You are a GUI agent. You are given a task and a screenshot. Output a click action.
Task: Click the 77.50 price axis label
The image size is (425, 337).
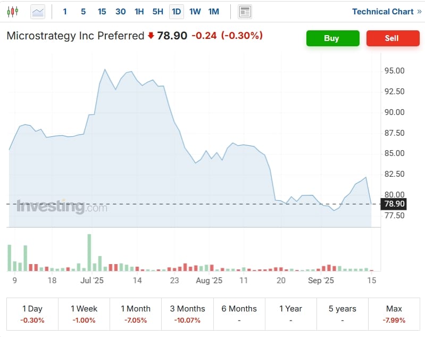point(394,216)
